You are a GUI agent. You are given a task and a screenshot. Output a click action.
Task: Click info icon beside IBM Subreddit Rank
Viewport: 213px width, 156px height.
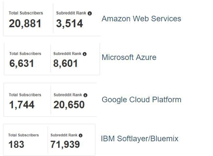point(81,135)
